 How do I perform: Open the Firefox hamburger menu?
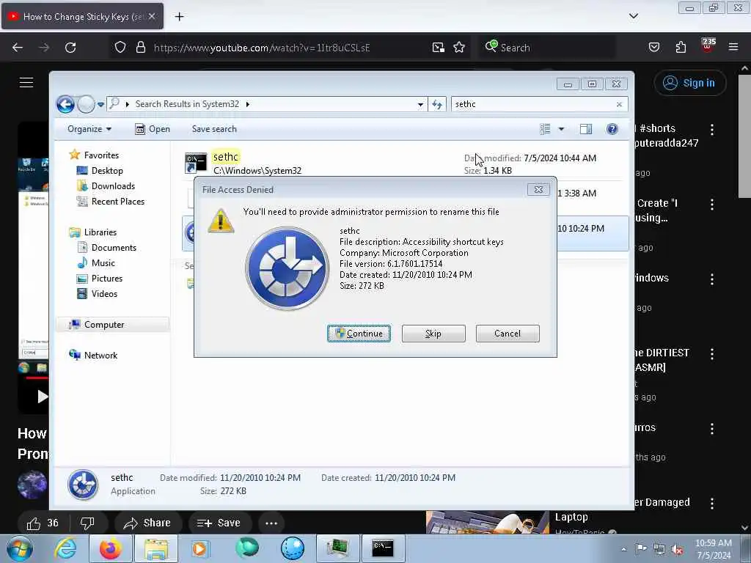(733, 47)
